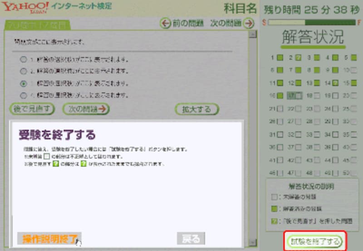
Task: Jump to question 4 status box
Action: pos(335,58)
